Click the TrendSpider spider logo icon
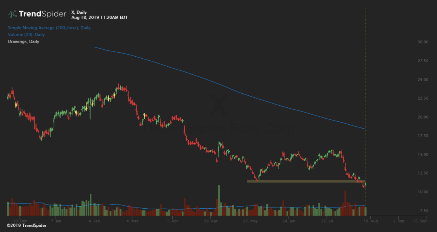The image size is (437, 232). point(12,14)
